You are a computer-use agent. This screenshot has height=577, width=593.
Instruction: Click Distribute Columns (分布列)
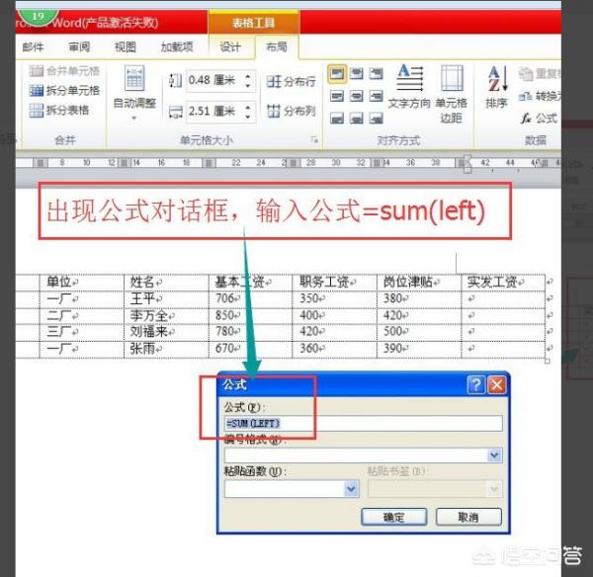(x=291, y=111)
